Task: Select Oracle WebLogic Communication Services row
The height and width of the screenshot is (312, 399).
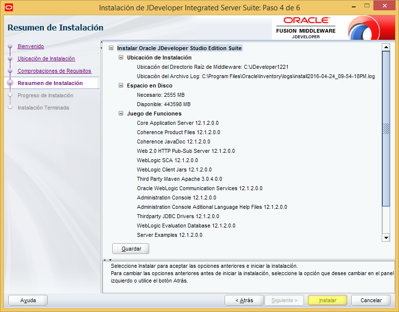Action: point(199,188)
